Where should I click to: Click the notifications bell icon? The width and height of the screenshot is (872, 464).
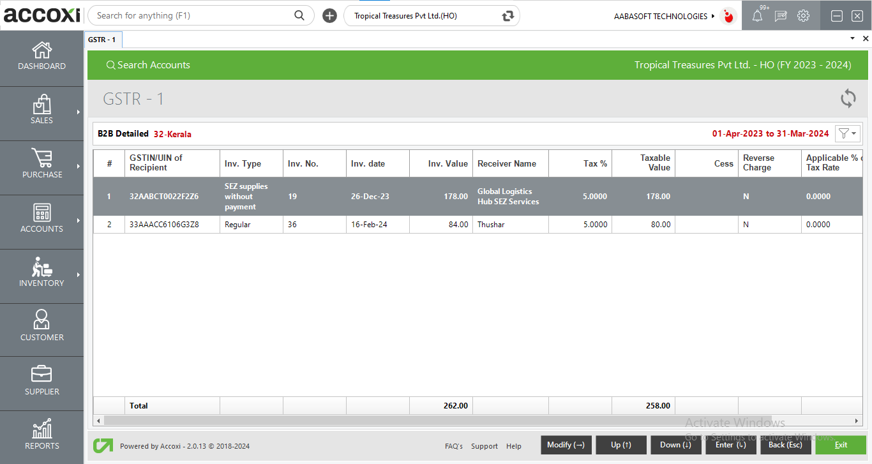coord(757,17)
